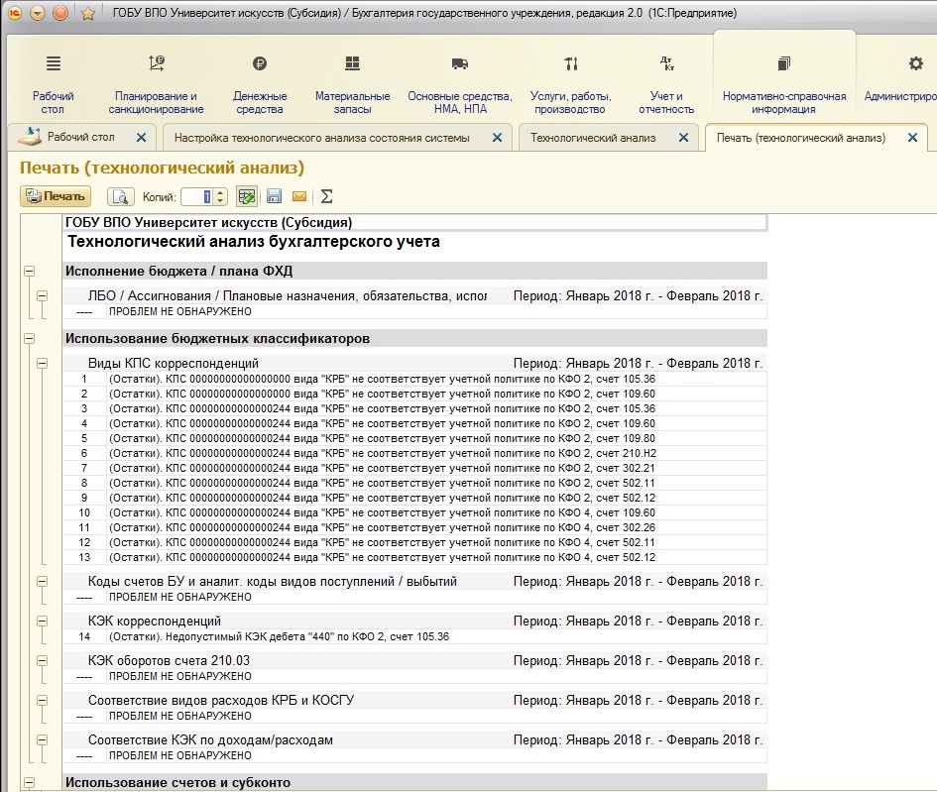937x792 pixels.
Task: Open Основные средства, НМА, НПА section
Action: [459, 85]
